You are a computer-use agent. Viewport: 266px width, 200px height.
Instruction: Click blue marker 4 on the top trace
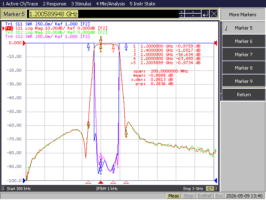tap(126, 47)
